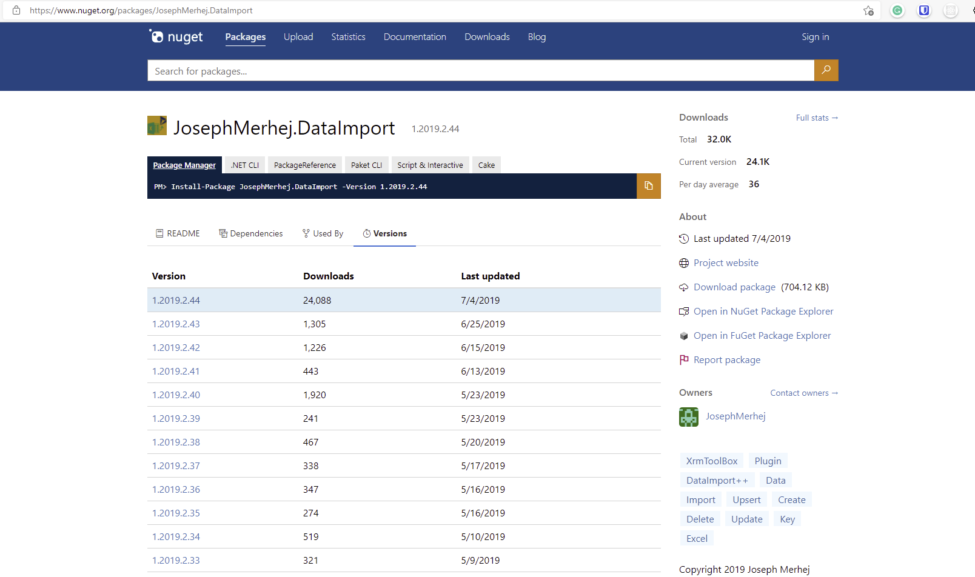The width and height of the screenshot is (975, 577).
Task: Open the Statistics menu item
Action: click(348, 36)
